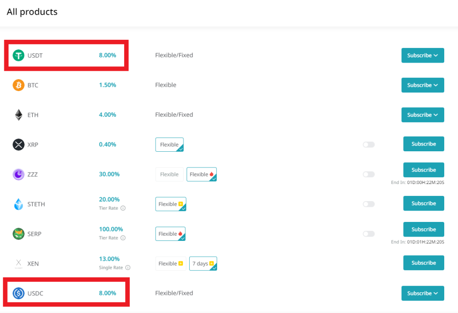Click the STETH Tier Rate label
Screen dimensions: 458x313
(109, 208)
